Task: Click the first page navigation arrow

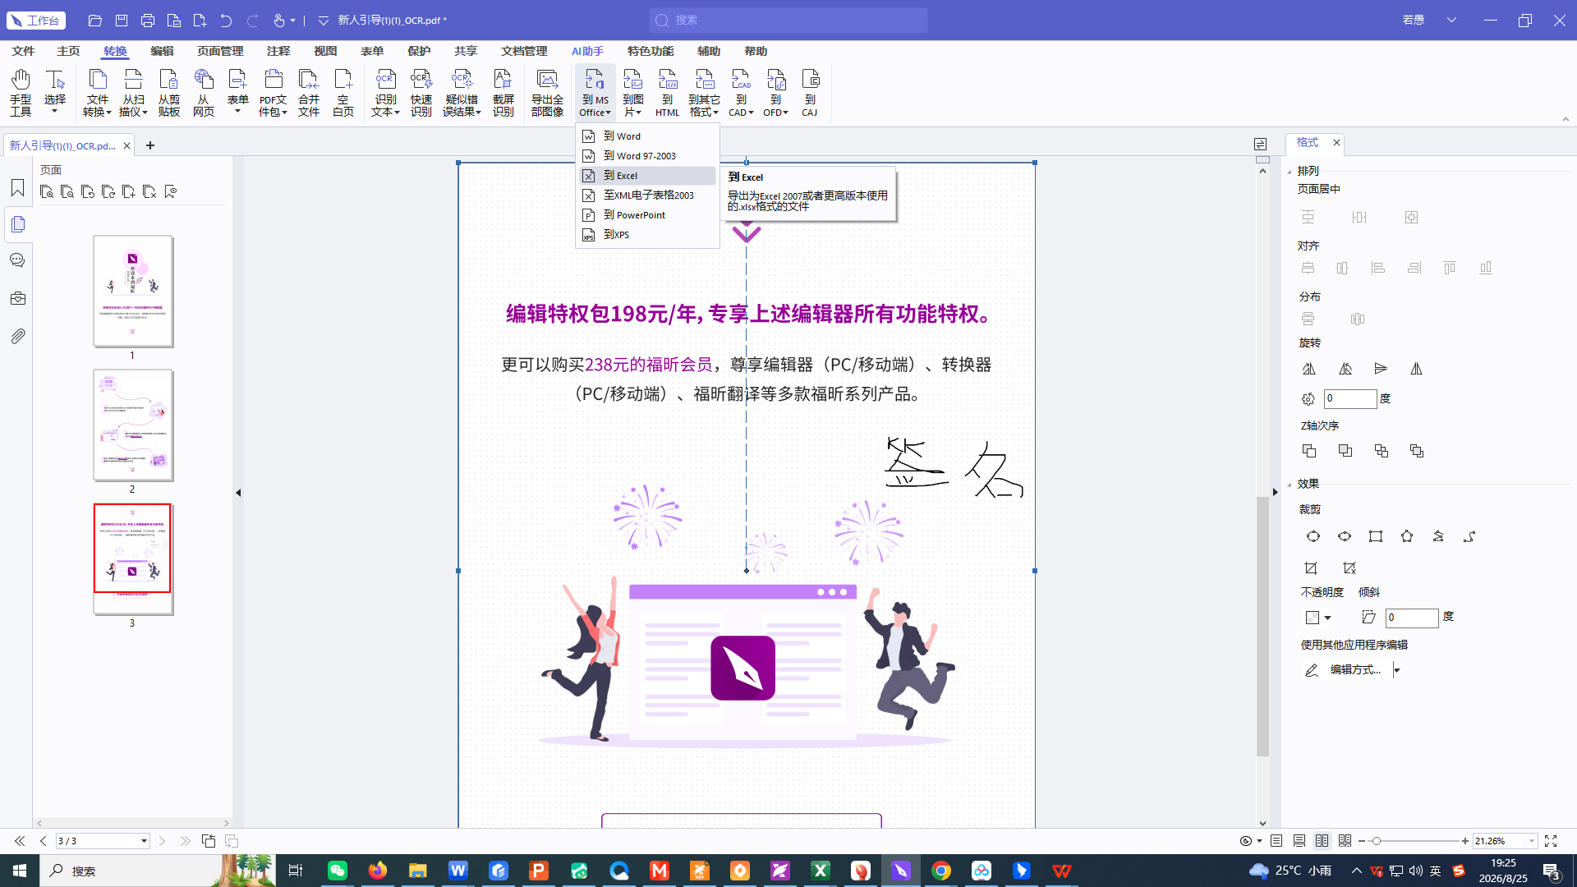Action: tap(19, 841)
